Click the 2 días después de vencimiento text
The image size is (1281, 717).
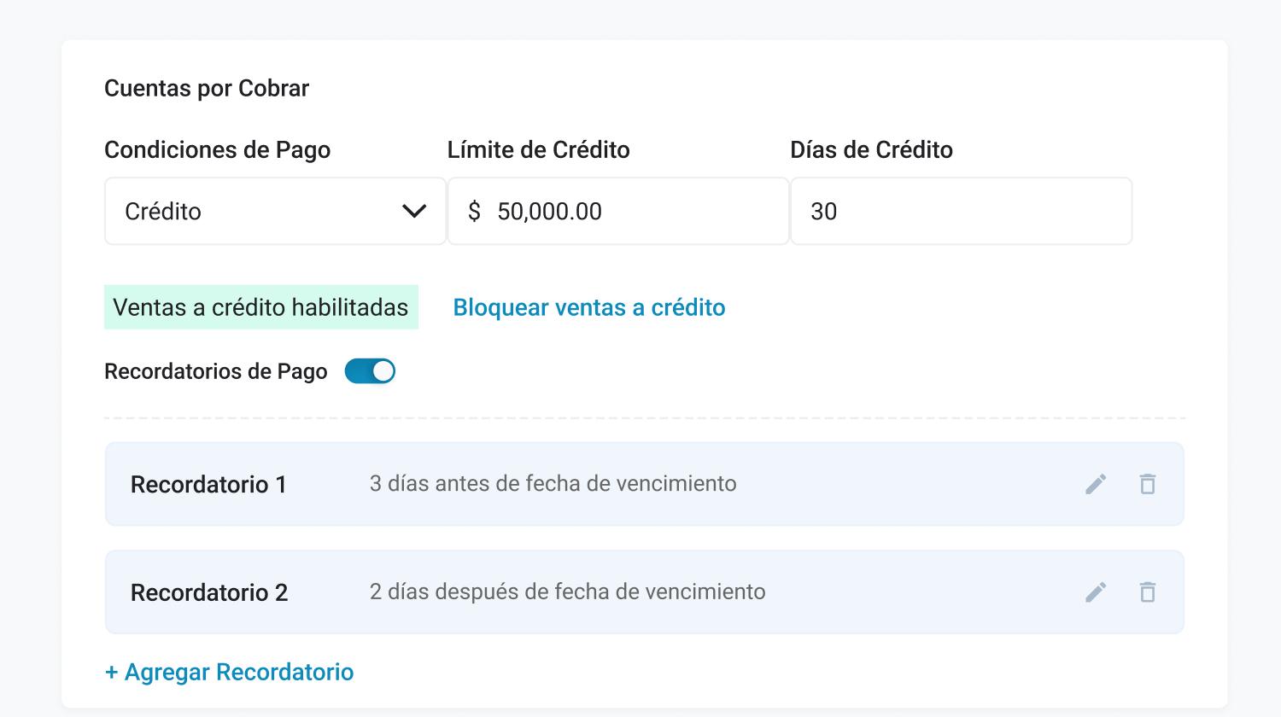(x=567, y=592)
